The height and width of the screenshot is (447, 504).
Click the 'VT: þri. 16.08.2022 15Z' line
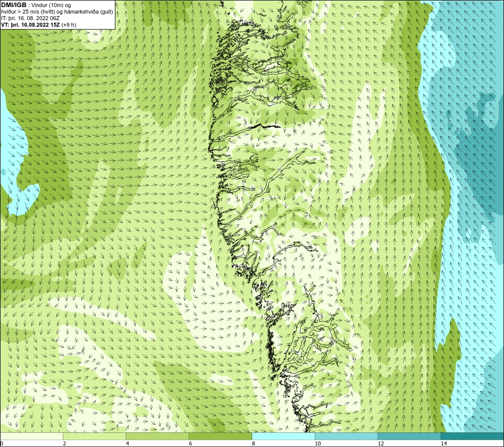click(x=39, y=25)
